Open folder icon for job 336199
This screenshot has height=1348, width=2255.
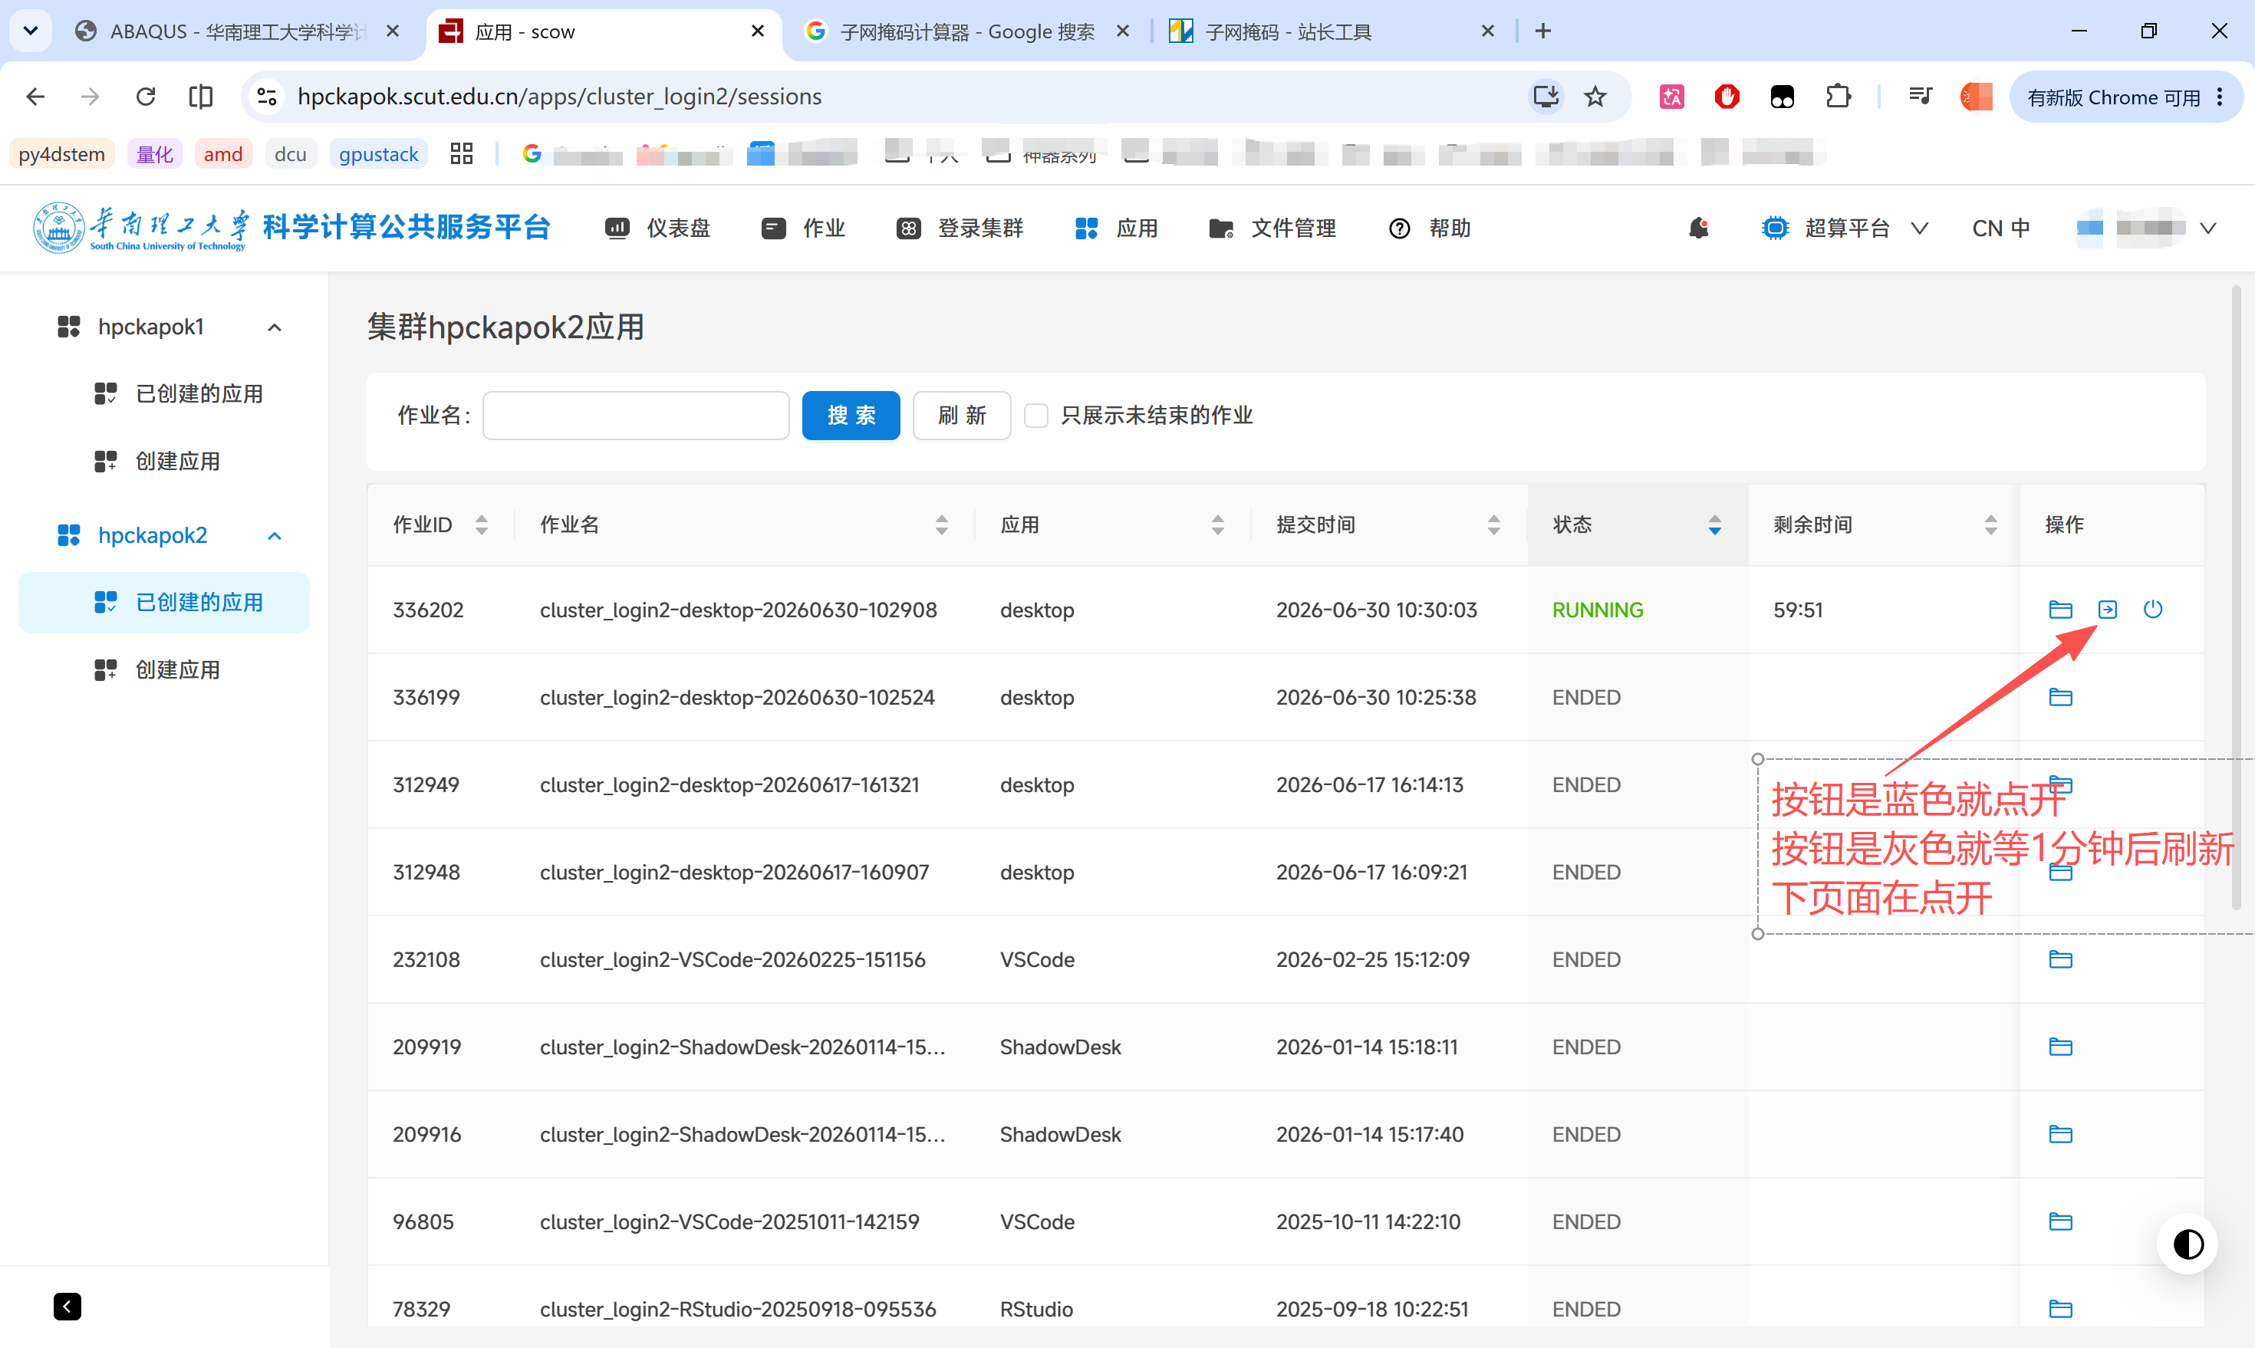2059,697
